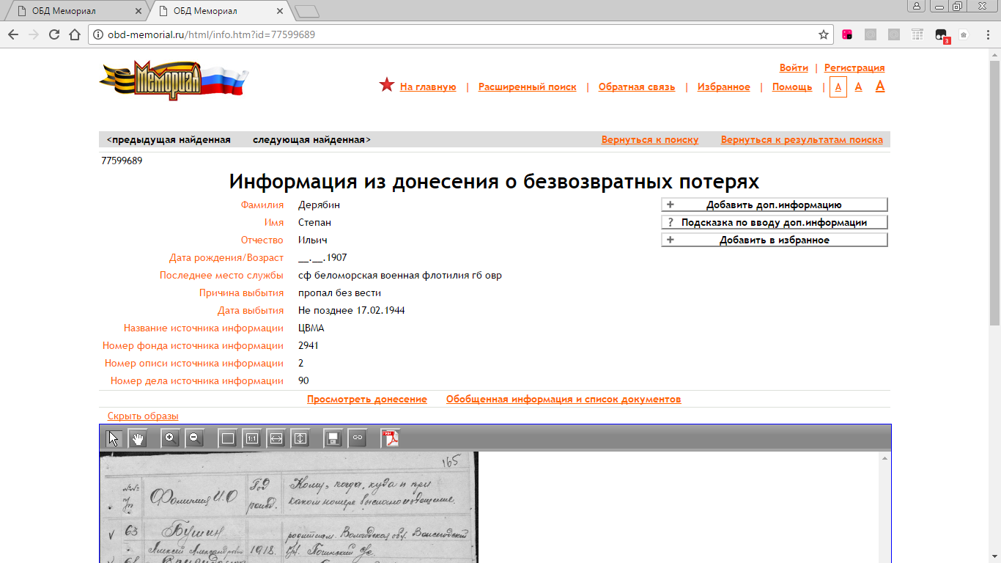This screenshot has height=563, width=1001.
Task: Select medium font size A
Action: pyautogui.click(x=859, y=87)
